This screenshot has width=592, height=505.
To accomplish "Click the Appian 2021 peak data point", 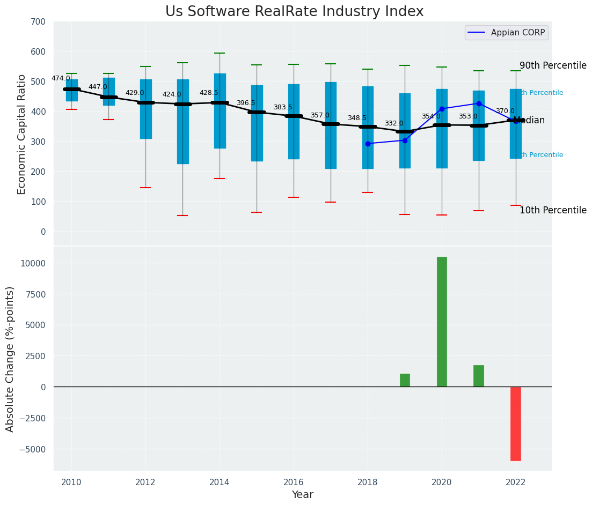I will click(479, 103).
